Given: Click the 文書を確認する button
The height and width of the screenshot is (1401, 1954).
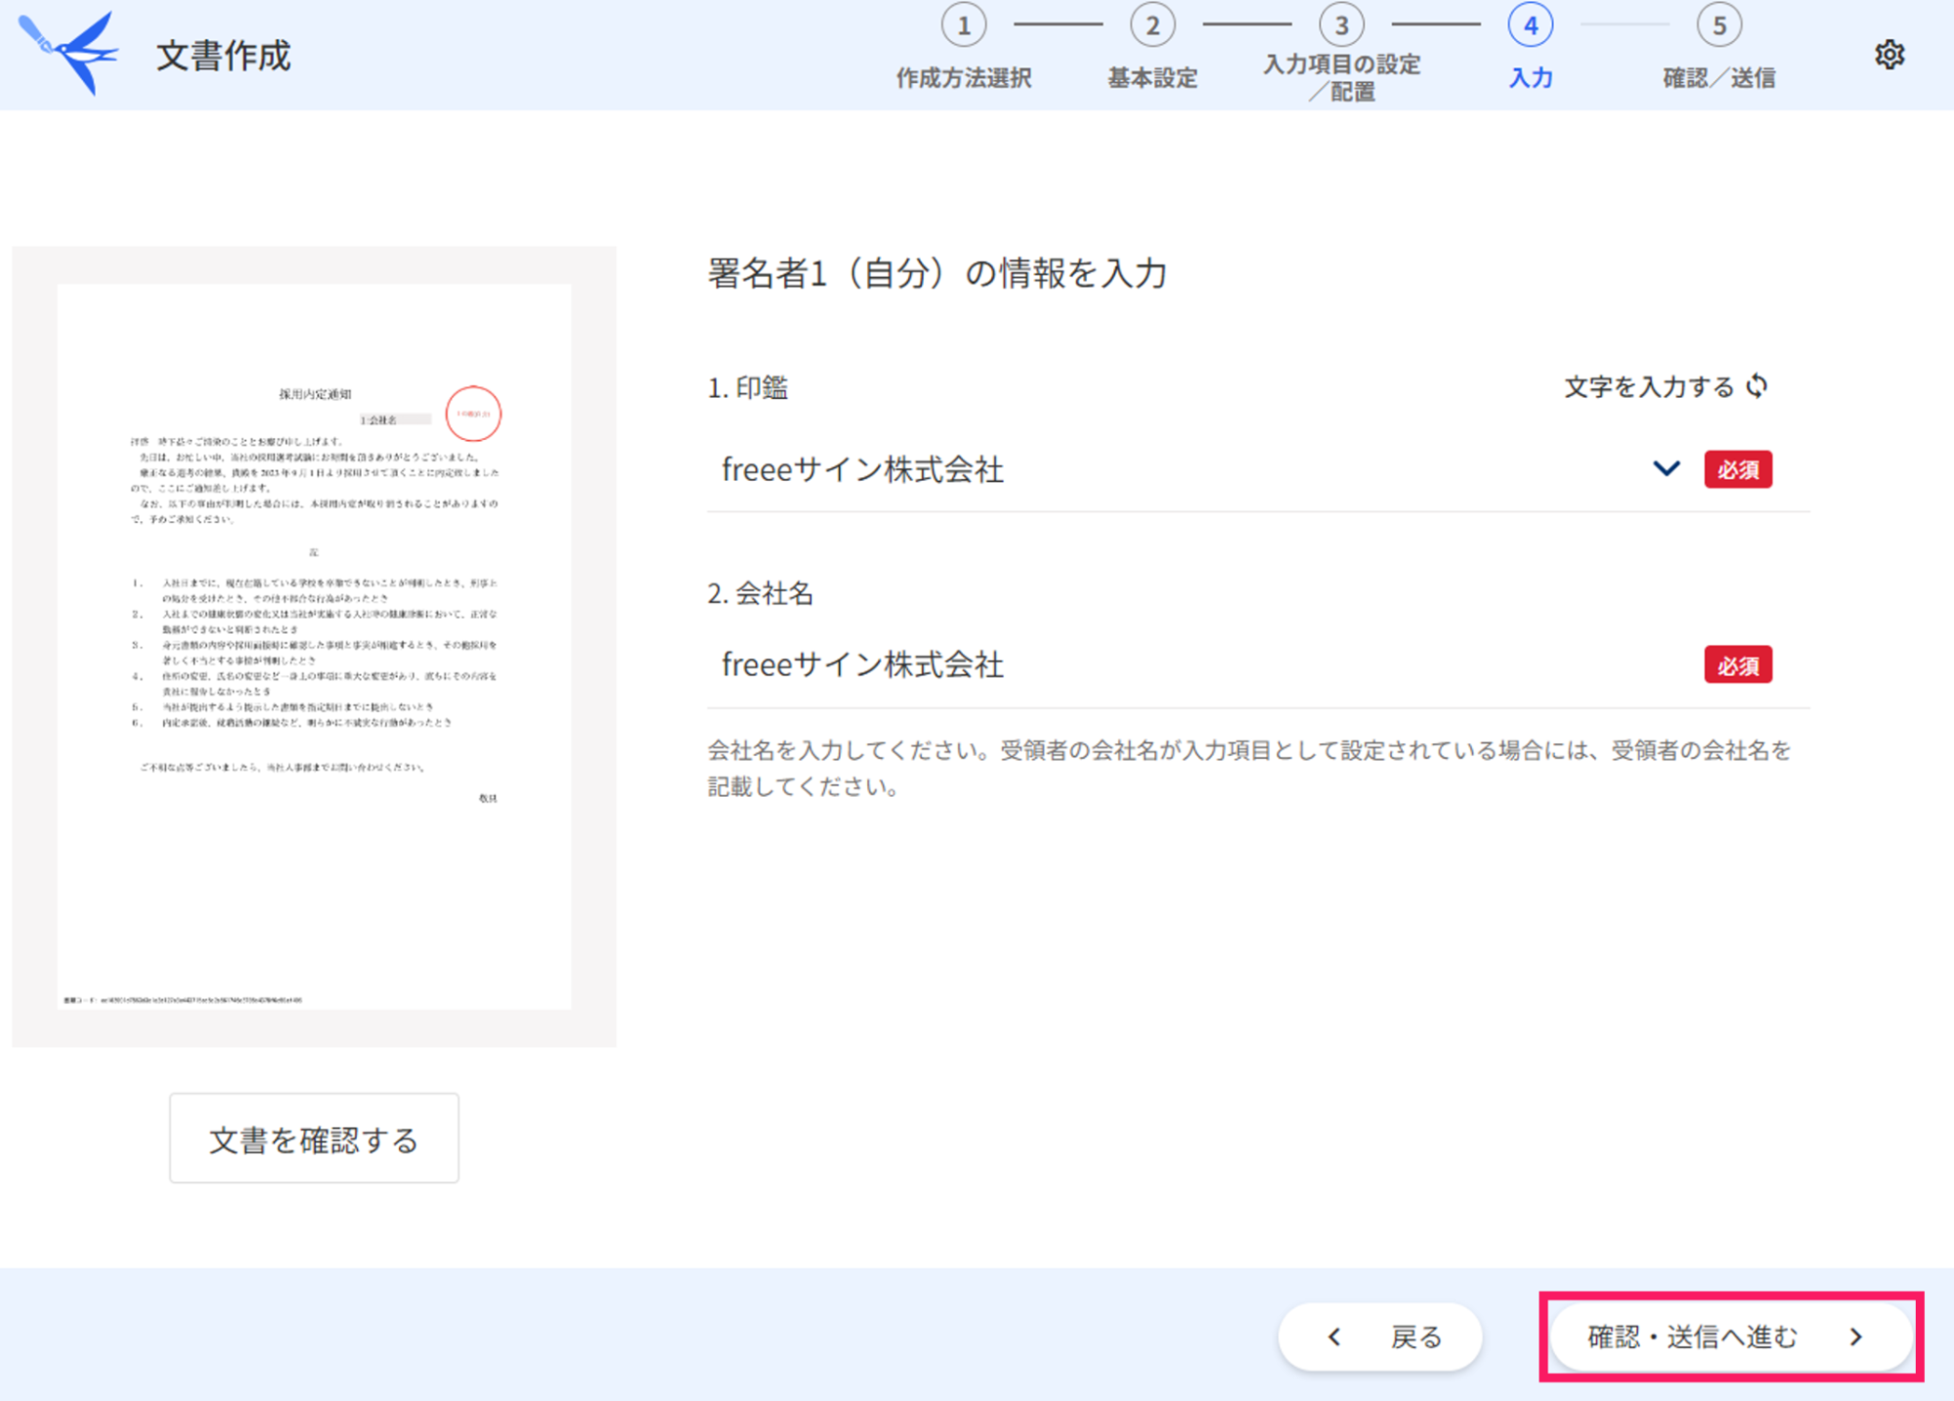Looking at the screenshot, I should coord(314,1138).
